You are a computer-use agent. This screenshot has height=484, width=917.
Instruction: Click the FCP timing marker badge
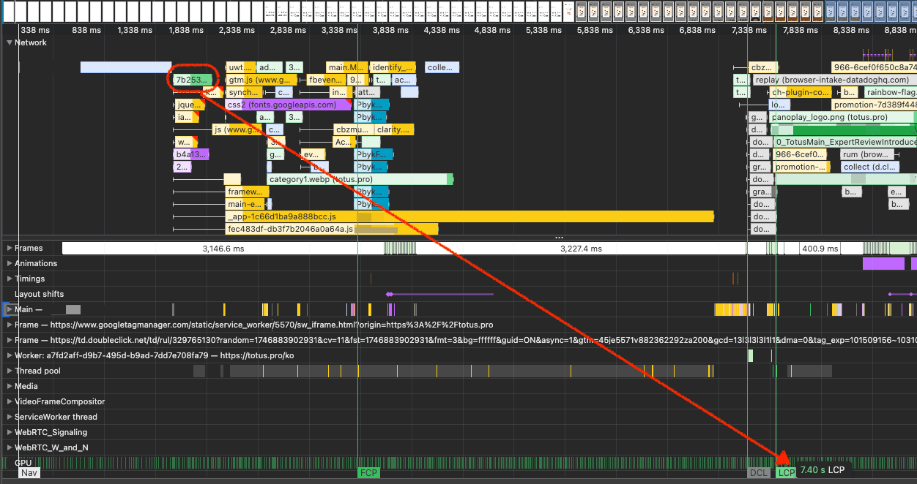point(368,472)
